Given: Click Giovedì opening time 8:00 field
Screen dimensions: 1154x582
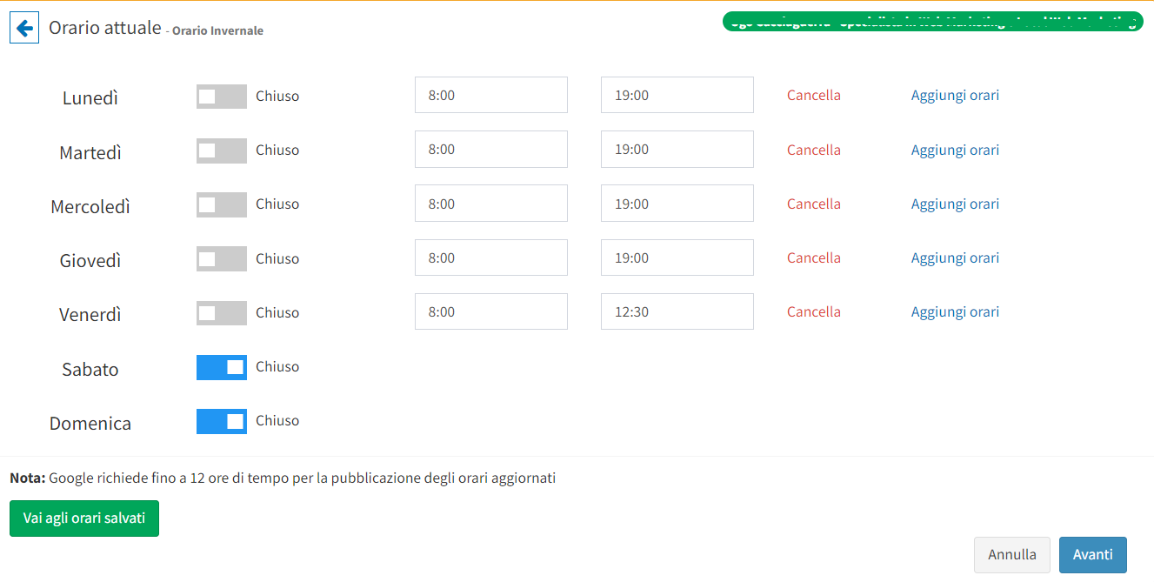Looking at the screenshot, I should [x=490, y=258].
